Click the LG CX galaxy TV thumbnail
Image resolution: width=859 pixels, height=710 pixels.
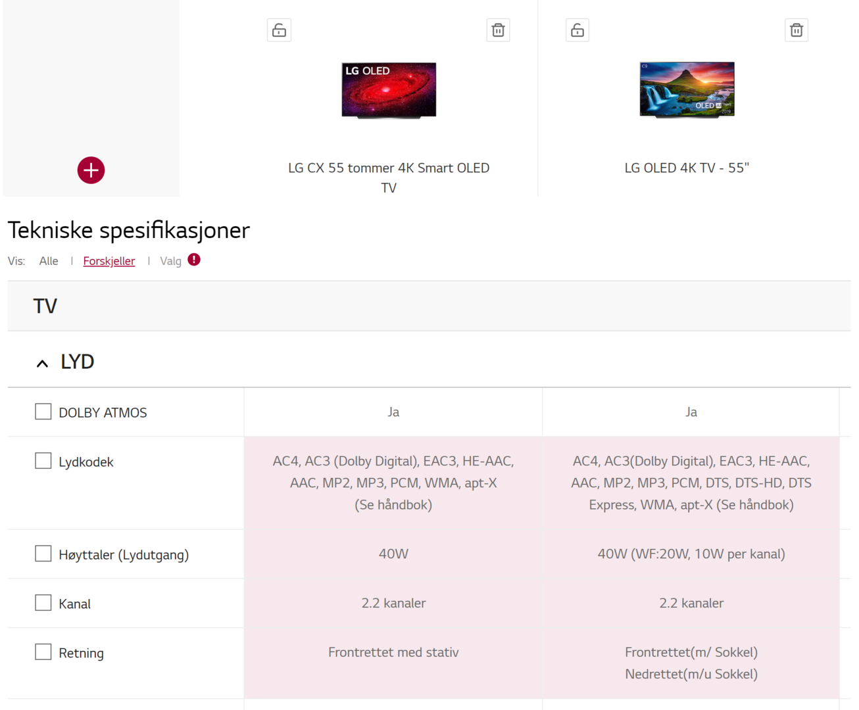(389, 90)
